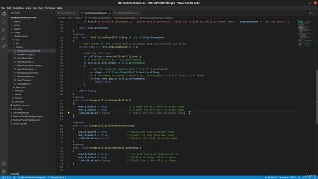
Task: Open MetroidVaniaPrototype.csproj file
Action: 28,116
